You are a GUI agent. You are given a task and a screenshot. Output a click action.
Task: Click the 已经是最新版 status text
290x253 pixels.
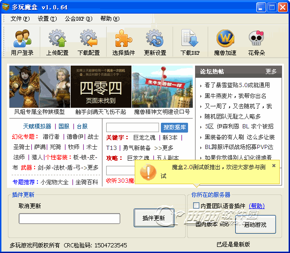233,245
